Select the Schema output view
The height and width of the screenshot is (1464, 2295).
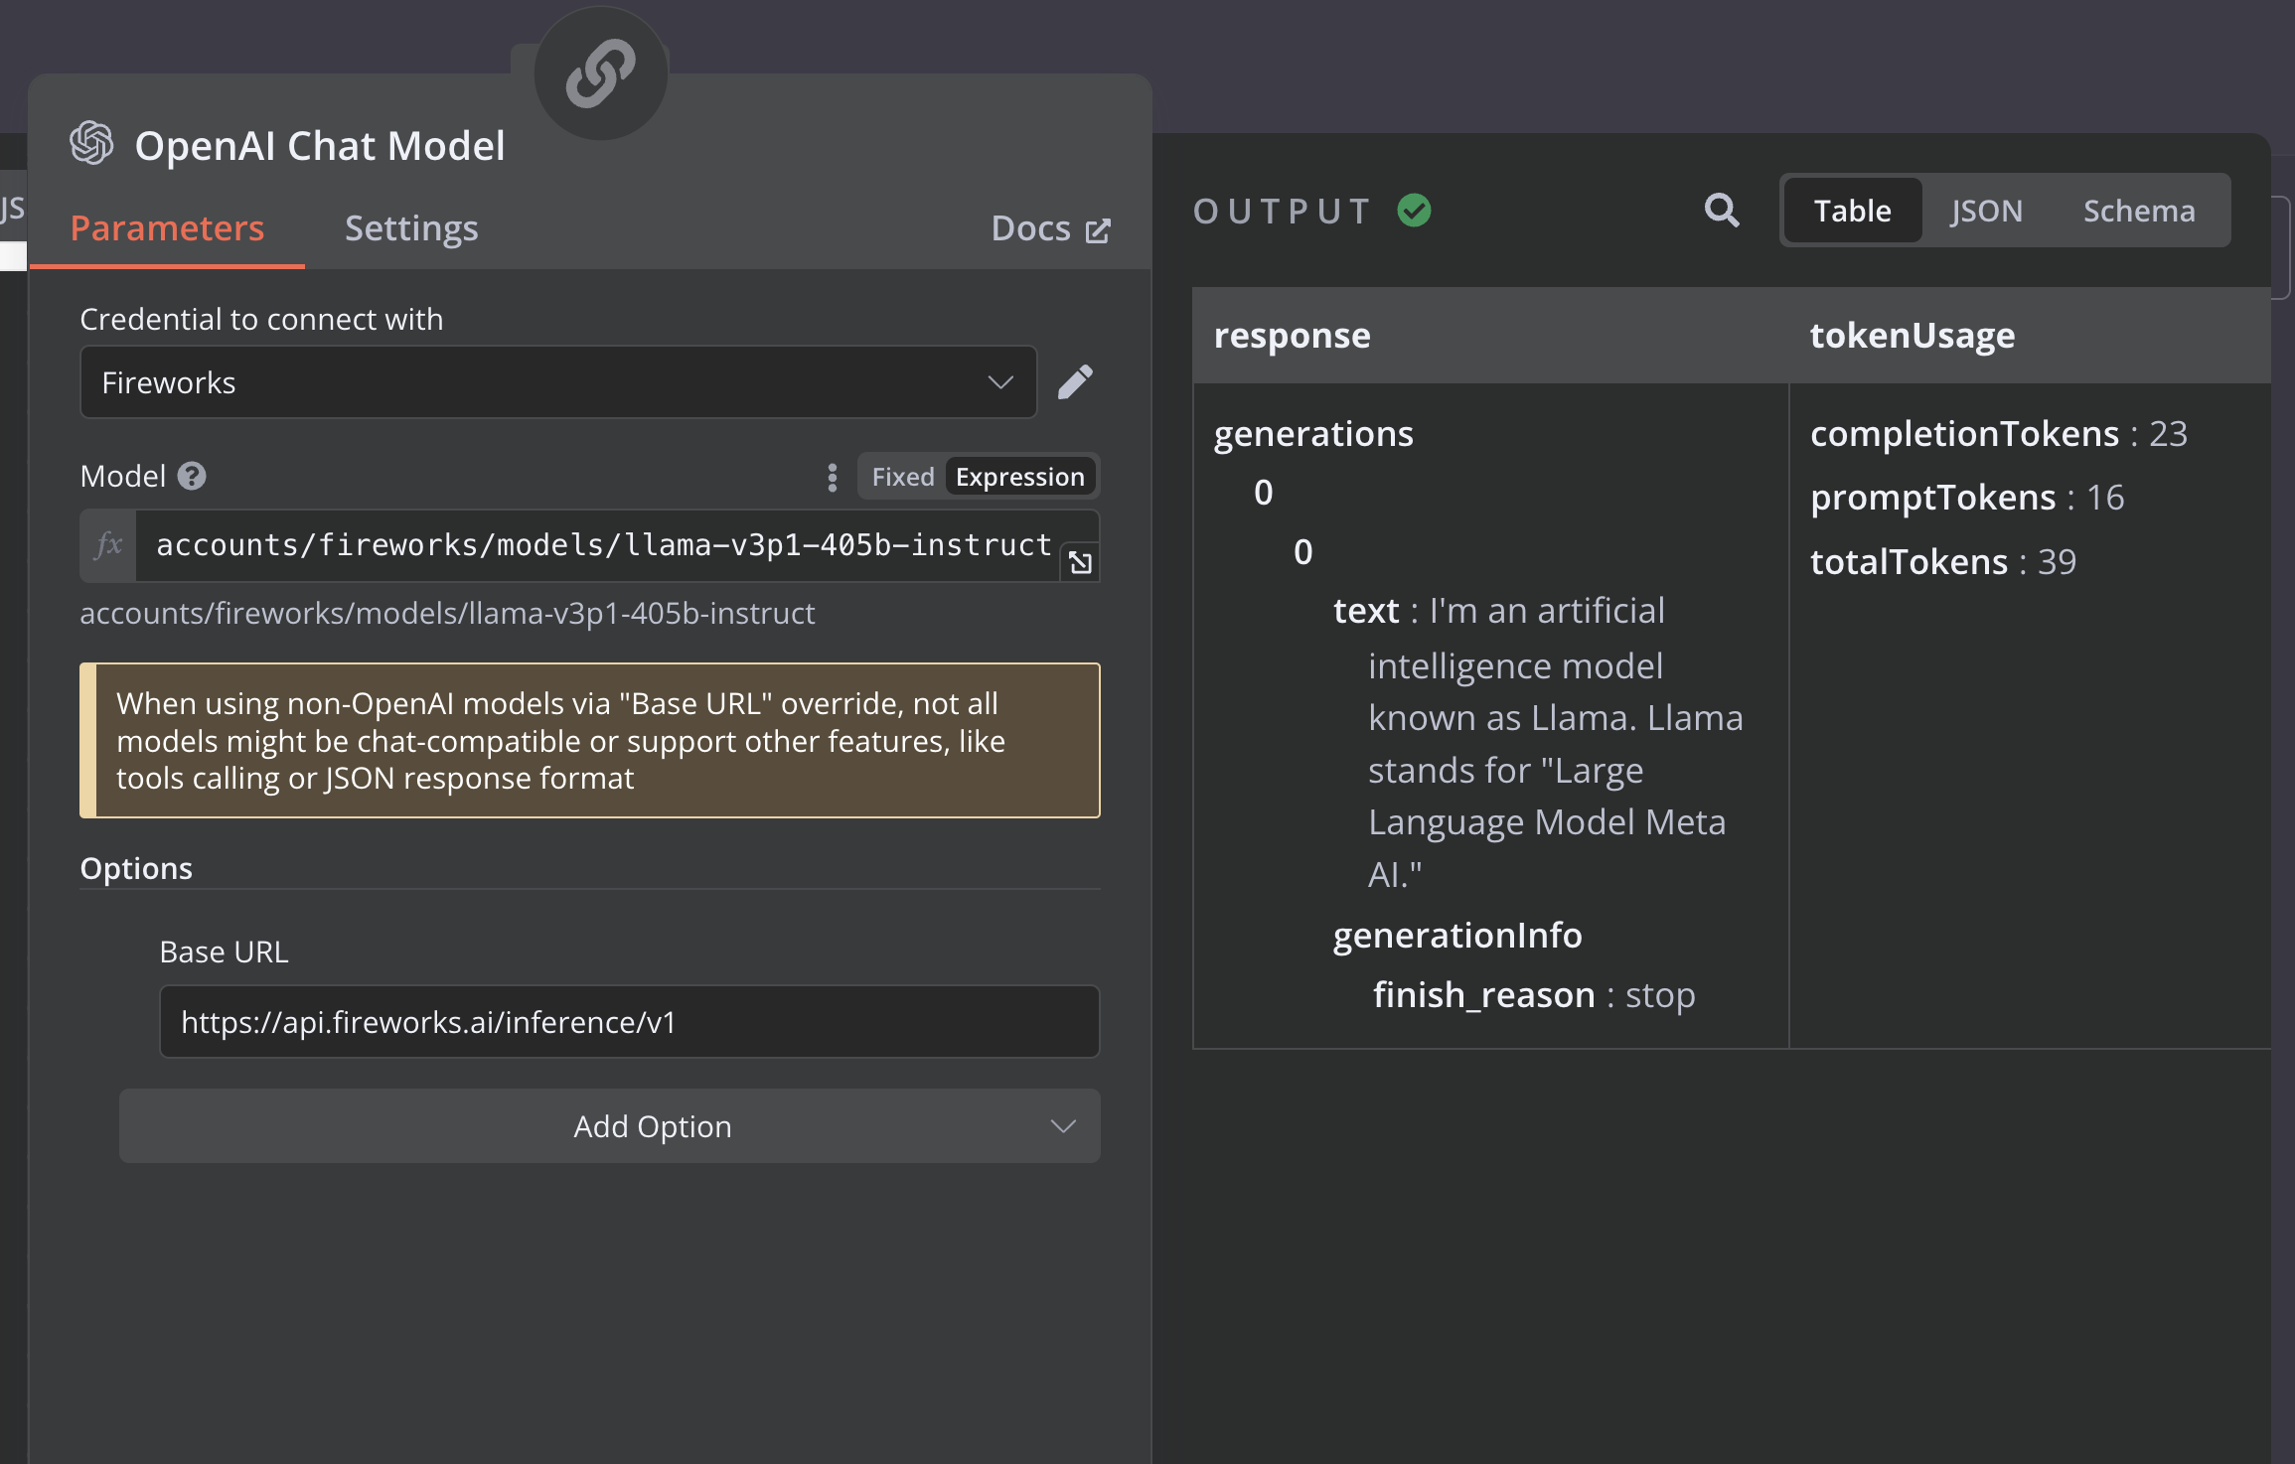[x=2139, y=211]
